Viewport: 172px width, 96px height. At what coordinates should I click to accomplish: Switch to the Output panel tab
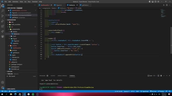coord(53,76)
